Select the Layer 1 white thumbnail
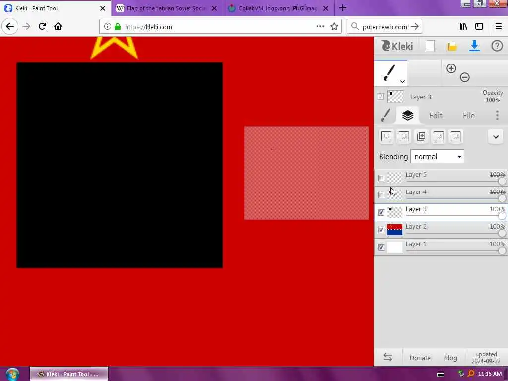The image size is (508, 381). [x=394, y=247]
